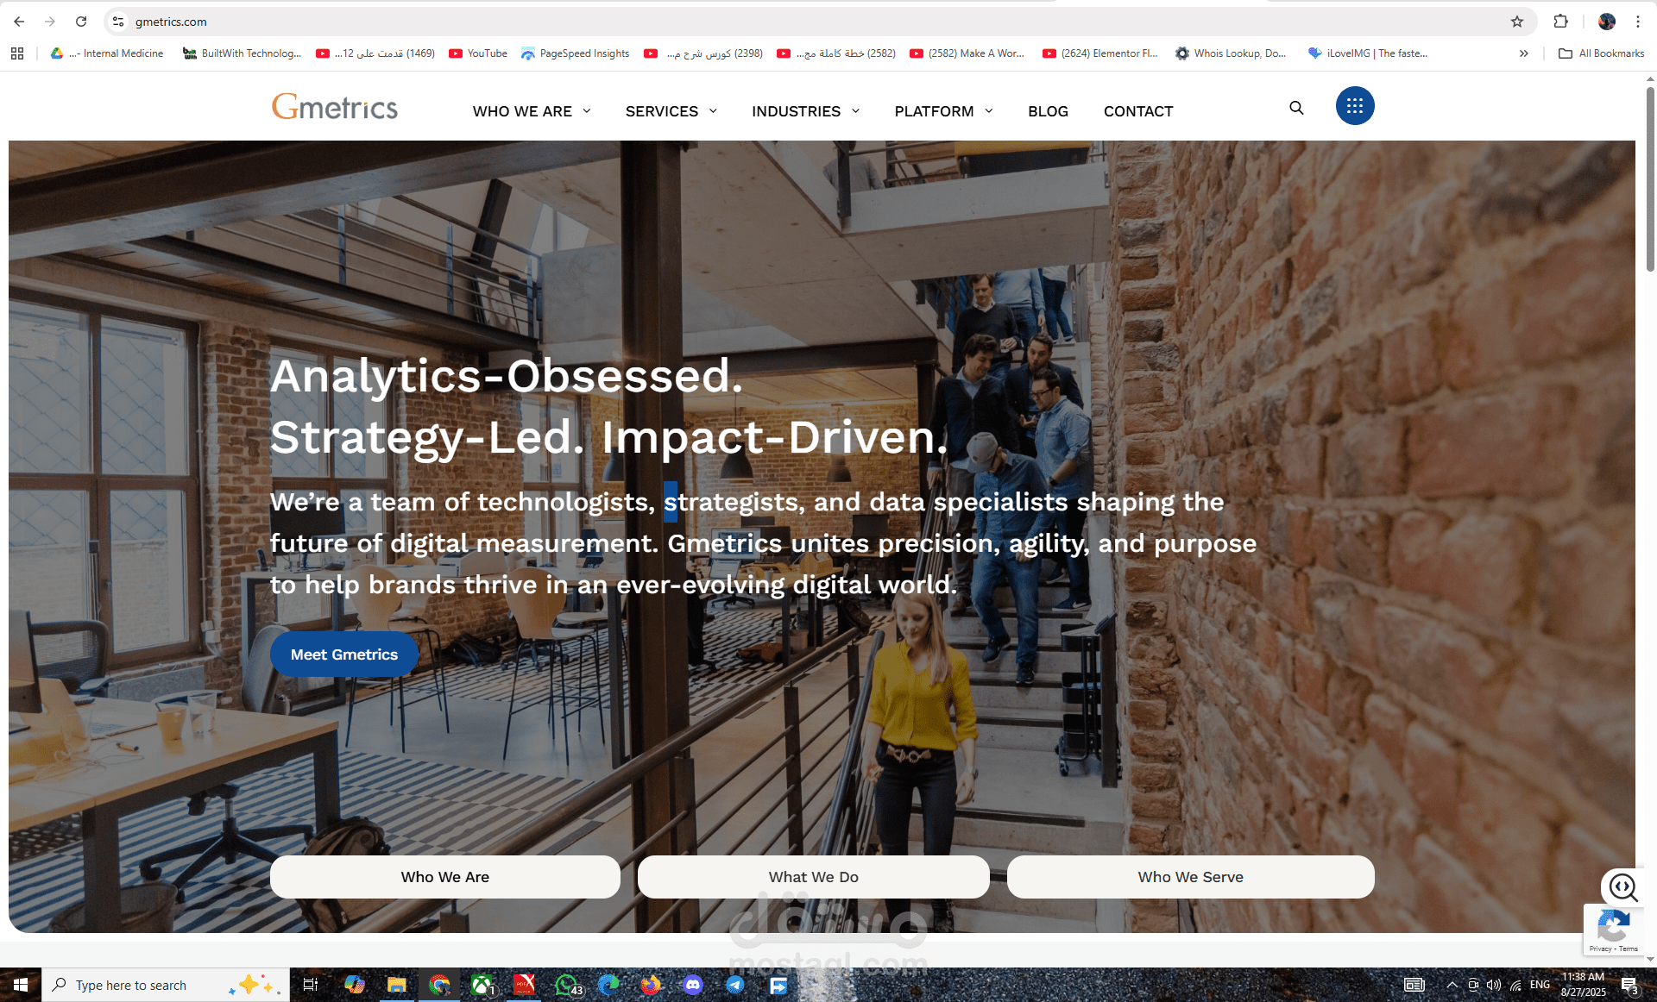
Task: Toggle Task View from the taskbar
Action: tap(310, 985)
